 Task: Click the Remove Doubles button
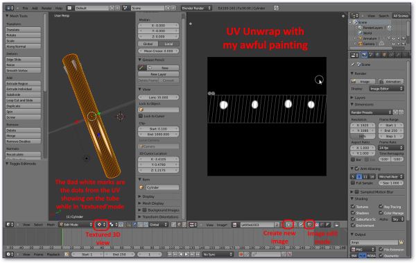pos(23,142)
